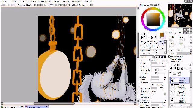Select the flattest brush edge shape
The image size is (193, 108).
pyautogui.click(x=165, y=57)
